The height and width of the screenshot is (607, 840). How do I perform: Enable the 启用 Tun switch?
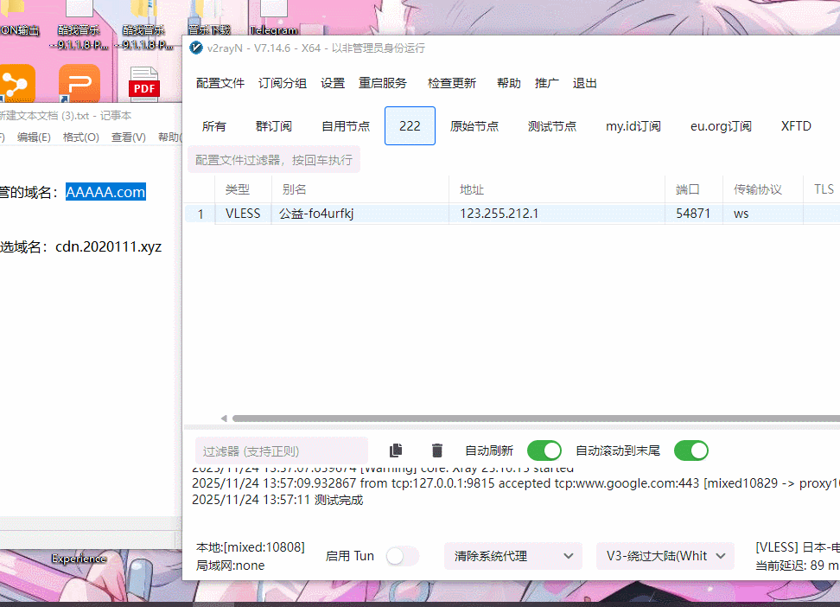point(403,556)
